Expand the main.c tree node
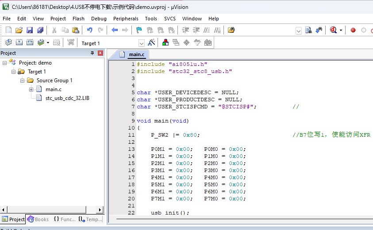373x230 pixels. click(31, 90)
